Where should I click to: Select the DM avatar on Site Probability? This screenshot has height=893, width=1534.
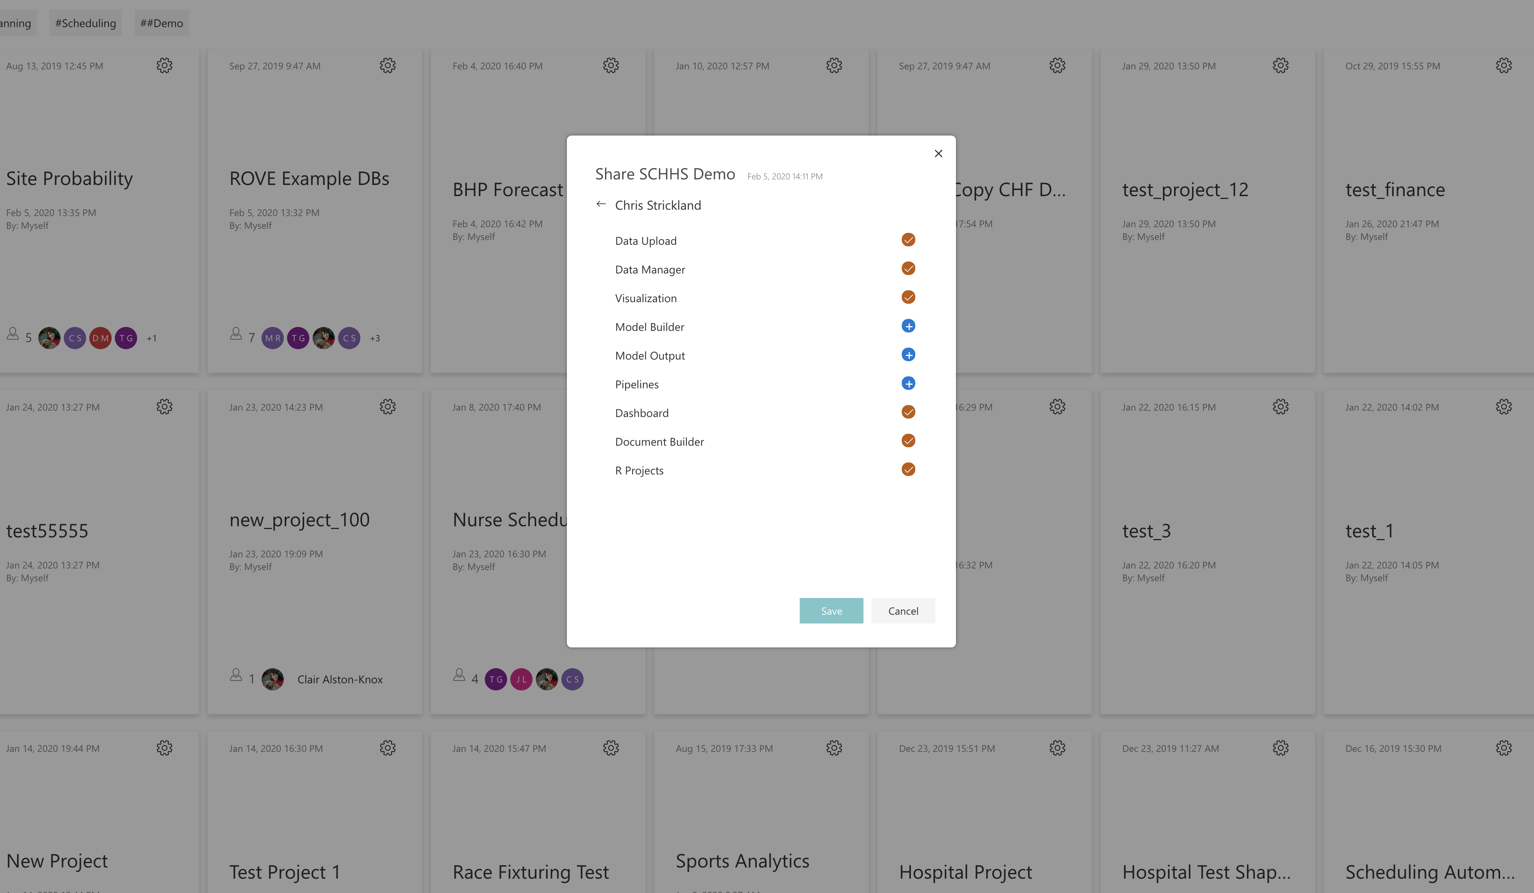coord(100,338)
